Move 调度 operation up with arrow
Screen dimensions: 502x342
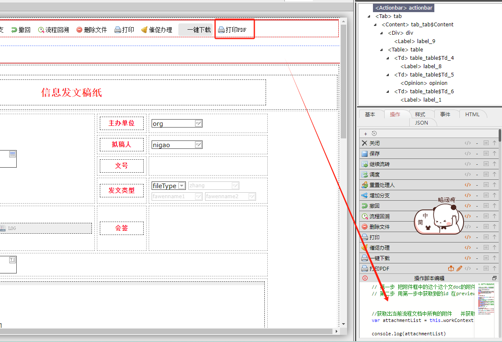tap(494, 174)
